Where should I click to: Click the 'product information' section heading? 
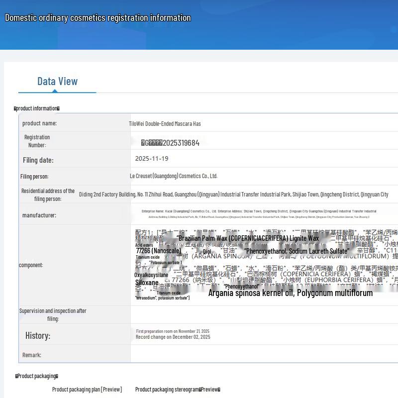click(x=37, y=108)
